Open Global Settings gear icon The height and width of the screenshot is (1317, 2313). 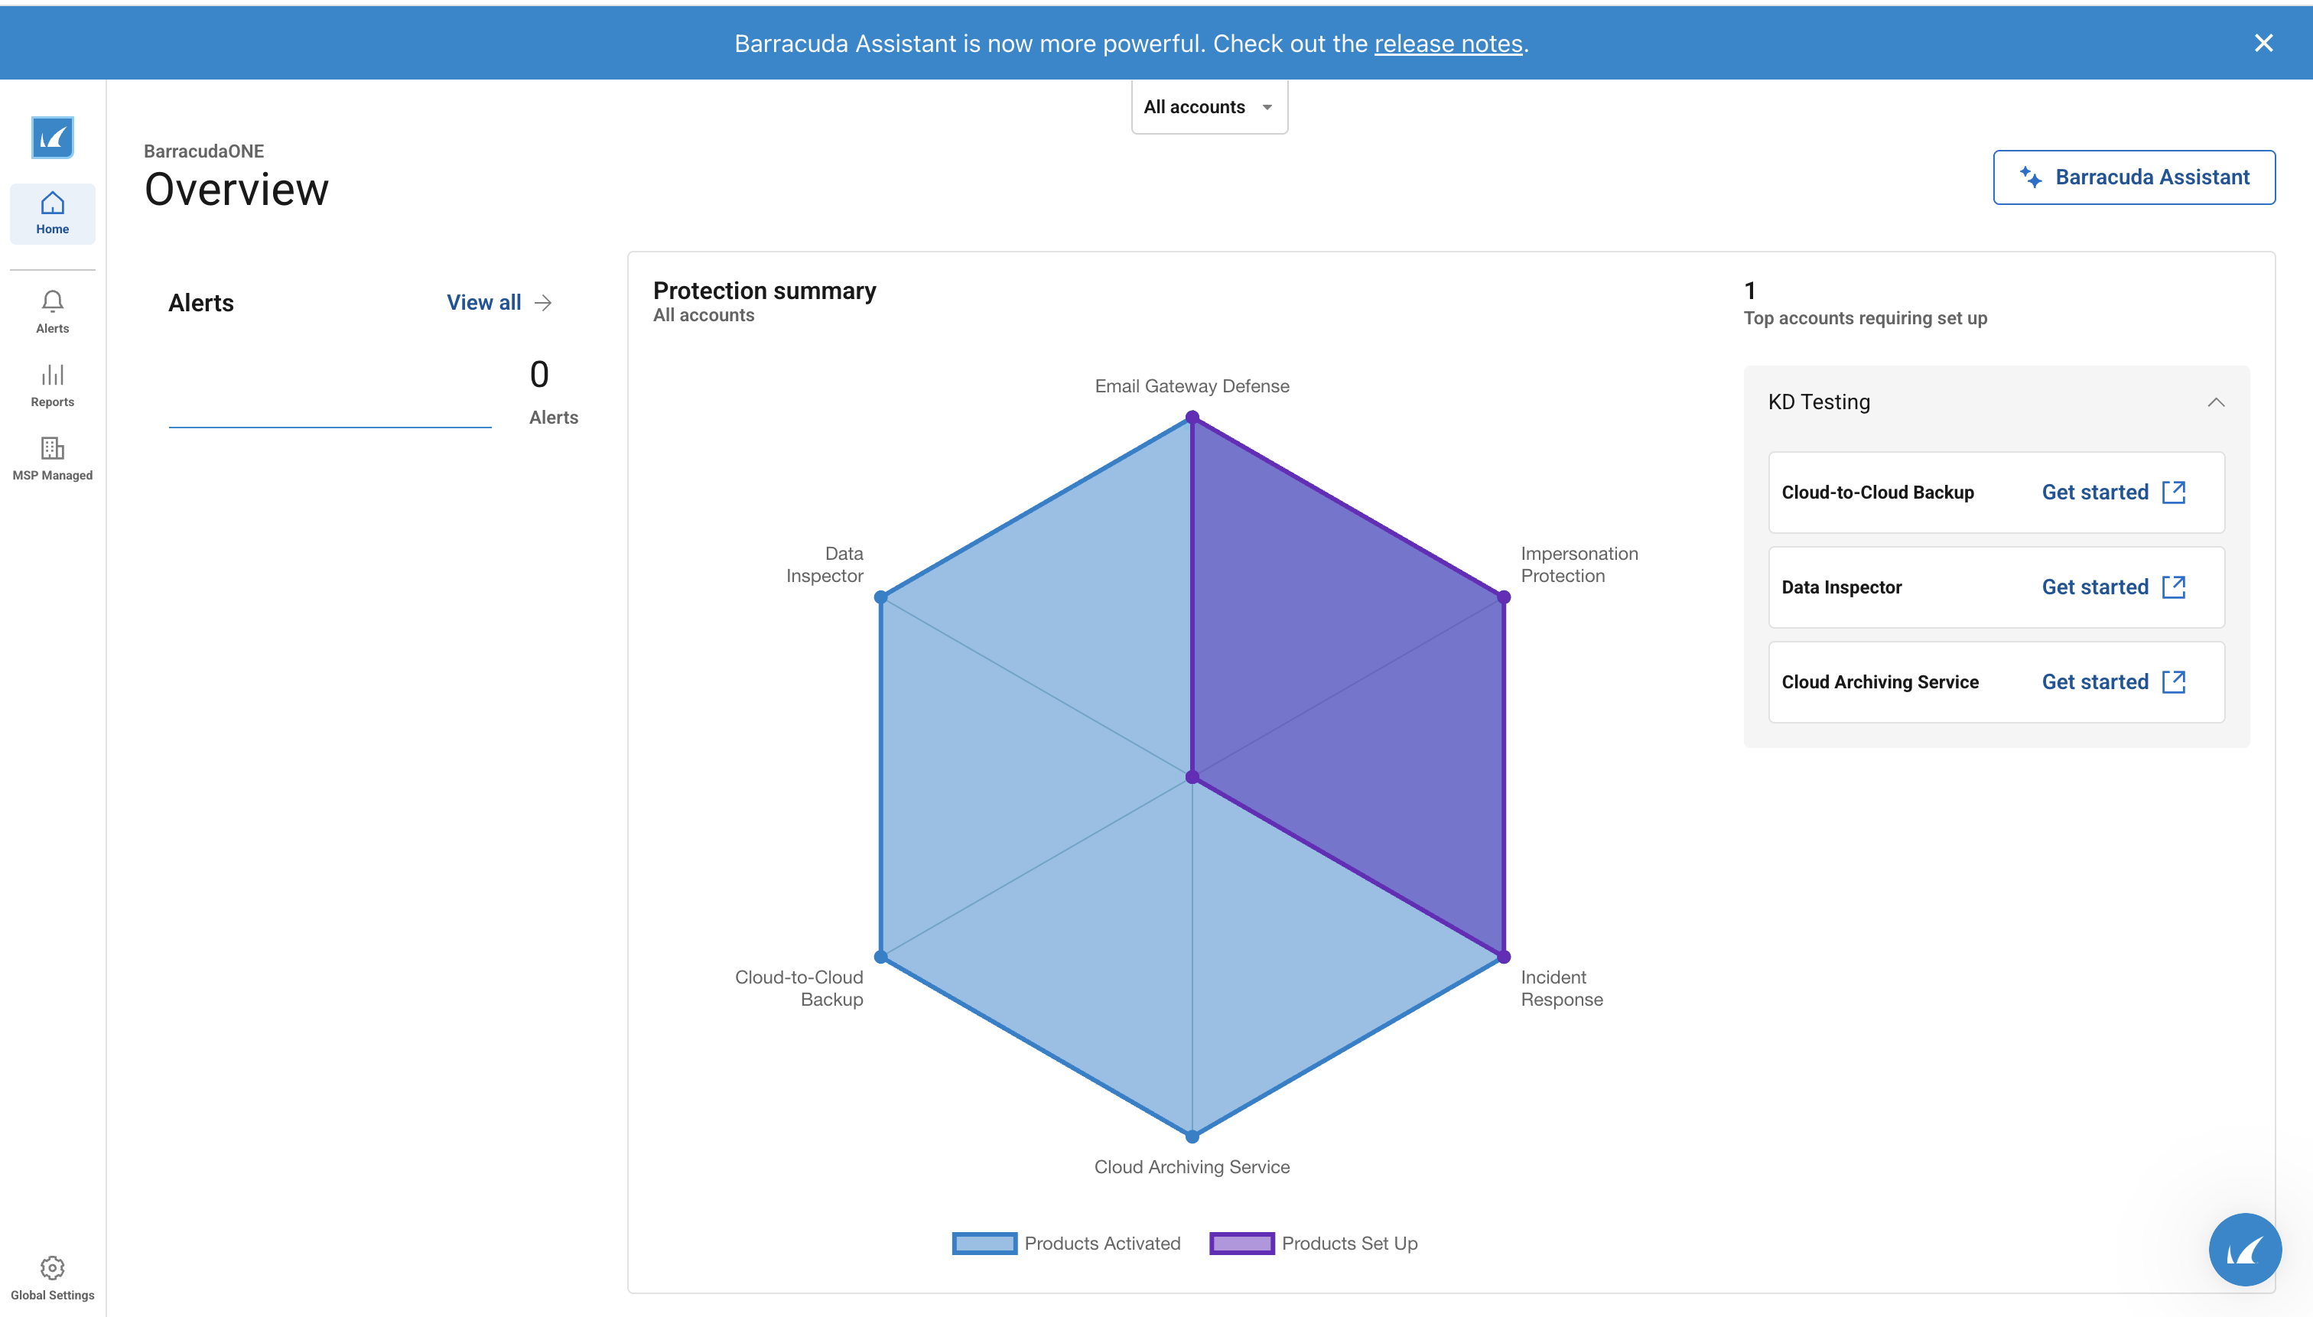[x=53, y=1267]
